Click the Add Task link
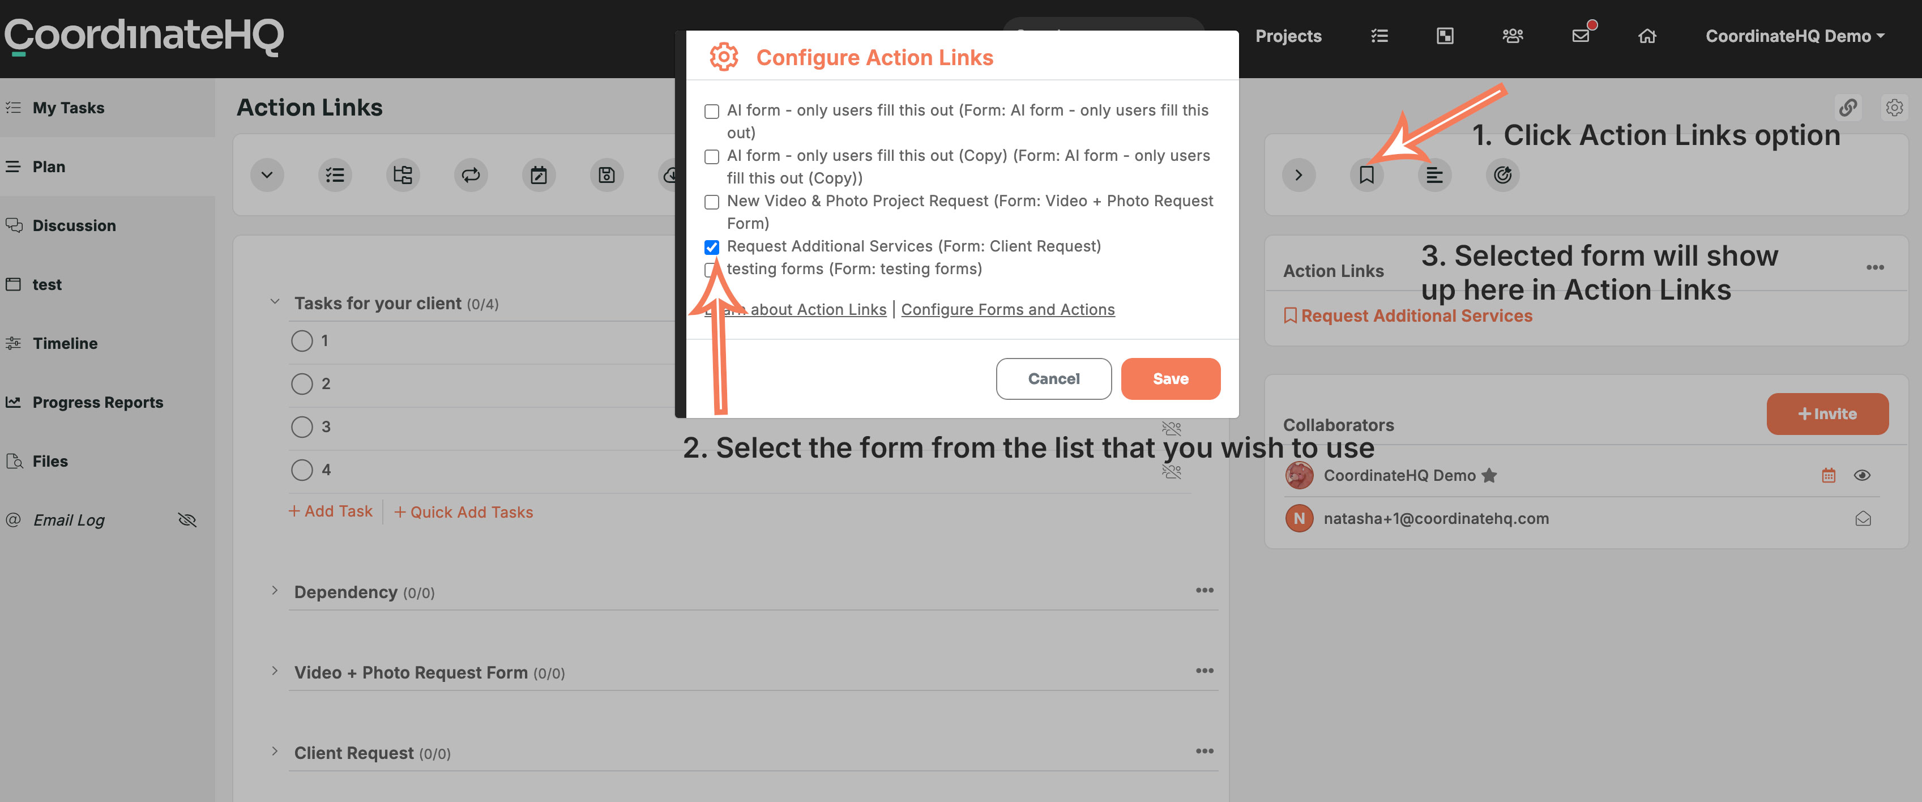Image resolution: width=1922 pixels, height=802 pixels. tap(331, 511)
